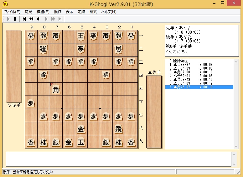This screenshot has height=177, width=243.
Task: Open the 操作 menu
Action: (x=58, y=12)
